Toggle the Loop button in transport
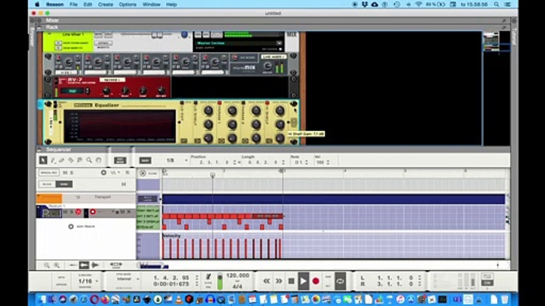 [340, 281]
